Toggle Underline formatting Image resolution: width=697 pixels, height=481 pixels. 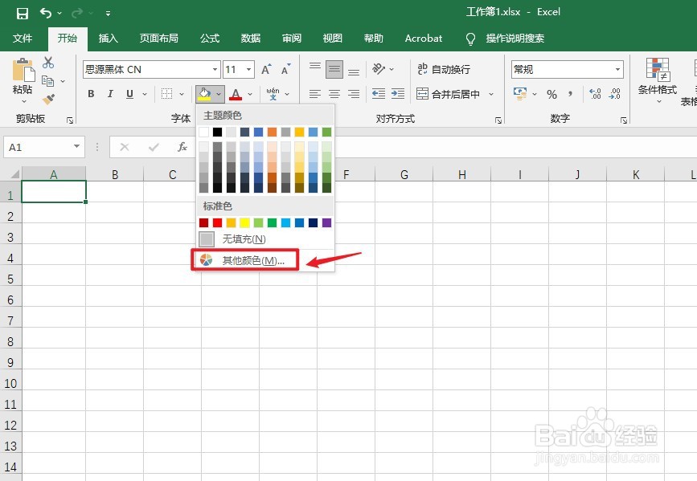click(129, 94)
